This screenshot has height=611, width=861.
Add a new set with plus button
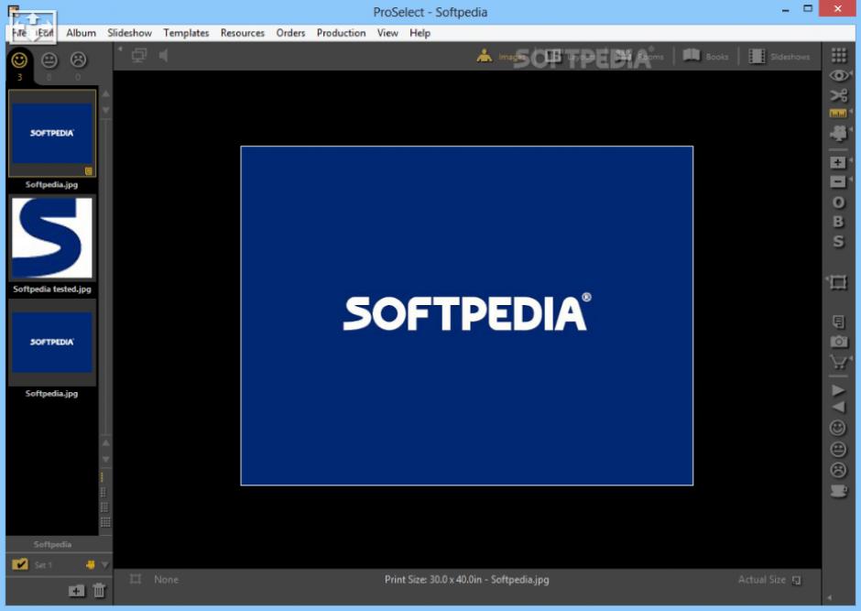pos(76,591)
